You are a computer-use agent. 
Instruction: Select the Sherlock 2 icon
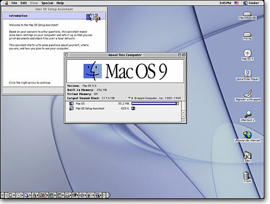pos(247,116)
